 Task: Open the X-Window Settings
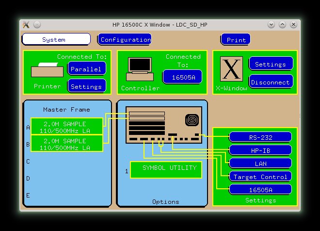pos(271,64)
